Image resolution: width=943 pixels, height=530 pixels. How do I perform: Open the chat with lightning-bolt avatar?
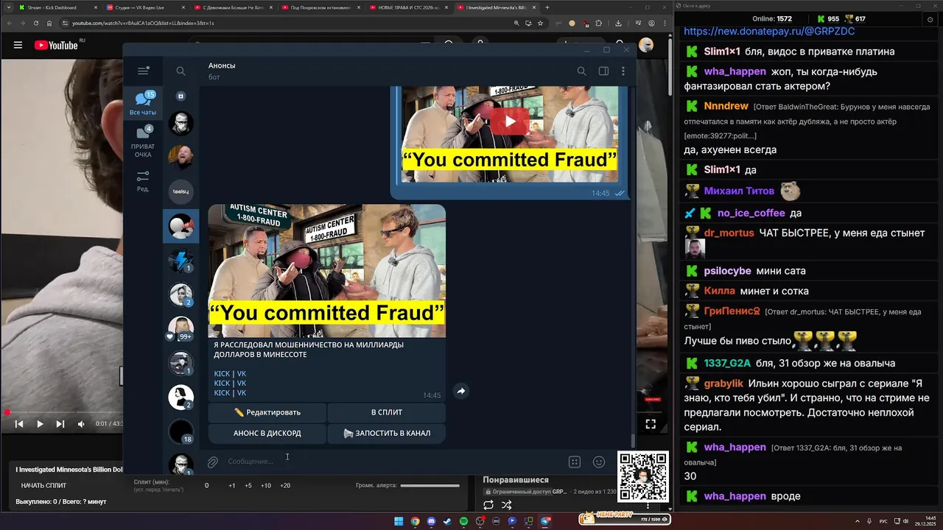point(180,260)
